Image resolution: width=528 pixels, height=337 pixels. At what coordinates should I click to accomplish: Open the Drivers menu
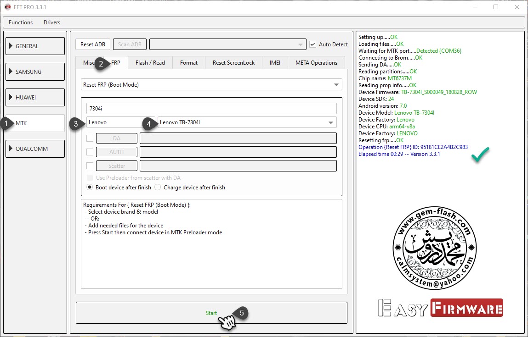52,22
